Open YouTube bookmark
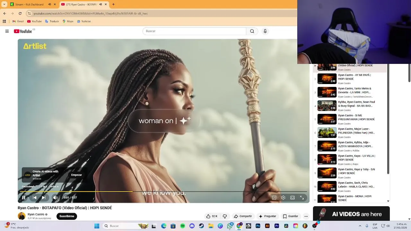Image resolution: width=411 pixels, height=231 pixels. 34,21
